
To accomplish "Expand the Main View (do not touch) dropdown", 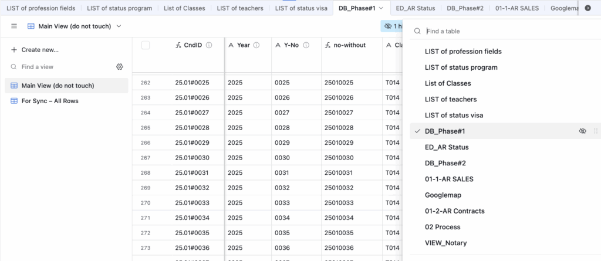I will click(x=119, y=26).
